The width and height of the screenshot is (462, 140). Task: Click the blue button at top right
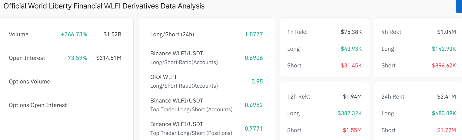tap(459, 6)
